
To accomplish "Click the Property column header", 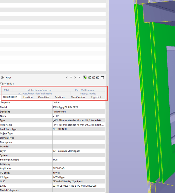I will pos(26,103).
